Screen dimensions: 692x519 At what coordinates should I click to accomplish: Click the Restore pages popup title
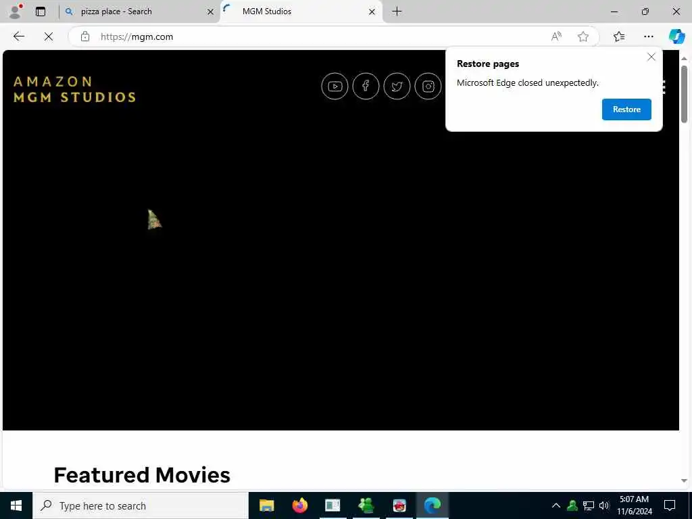pos(488,64)
